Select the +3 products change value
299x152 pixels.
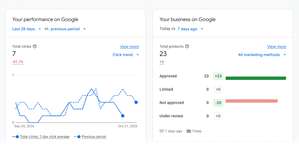tap(161, 62)
